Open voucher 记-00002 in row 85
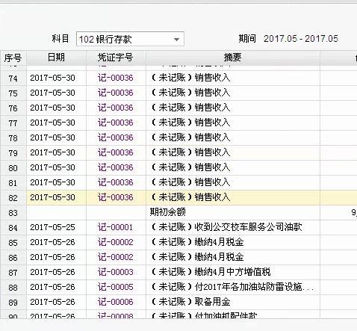Screen dimensions: 357x331 116,242
